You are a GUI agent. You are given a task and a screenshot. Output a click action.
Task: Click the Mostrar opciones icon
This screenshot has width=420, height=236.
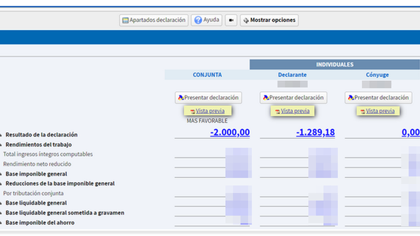coord(246,20)
